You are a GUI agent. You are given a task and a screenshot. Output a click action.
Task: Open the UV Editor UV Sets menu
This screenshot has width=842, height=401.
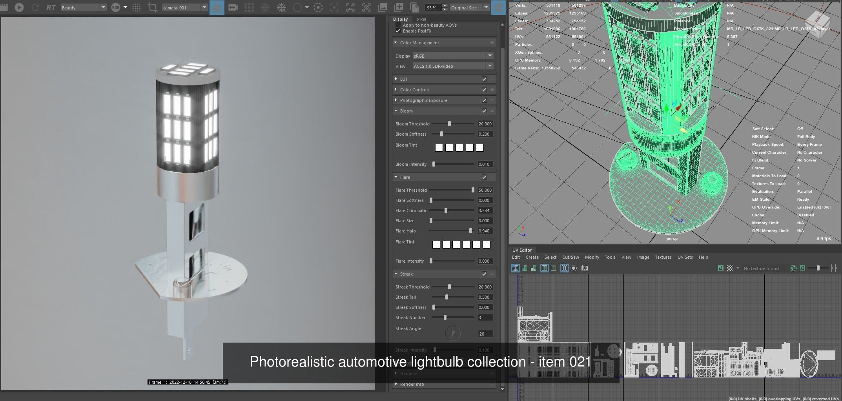click(x=685, y=257)
